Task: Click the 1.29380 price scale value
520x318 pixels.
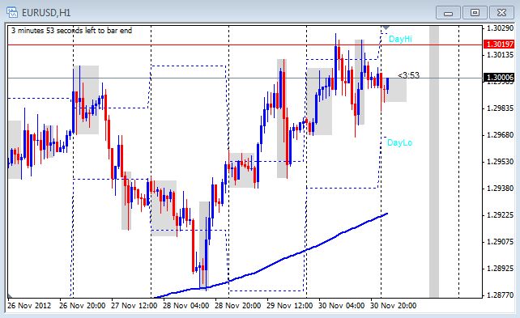Action: [500, 189]
